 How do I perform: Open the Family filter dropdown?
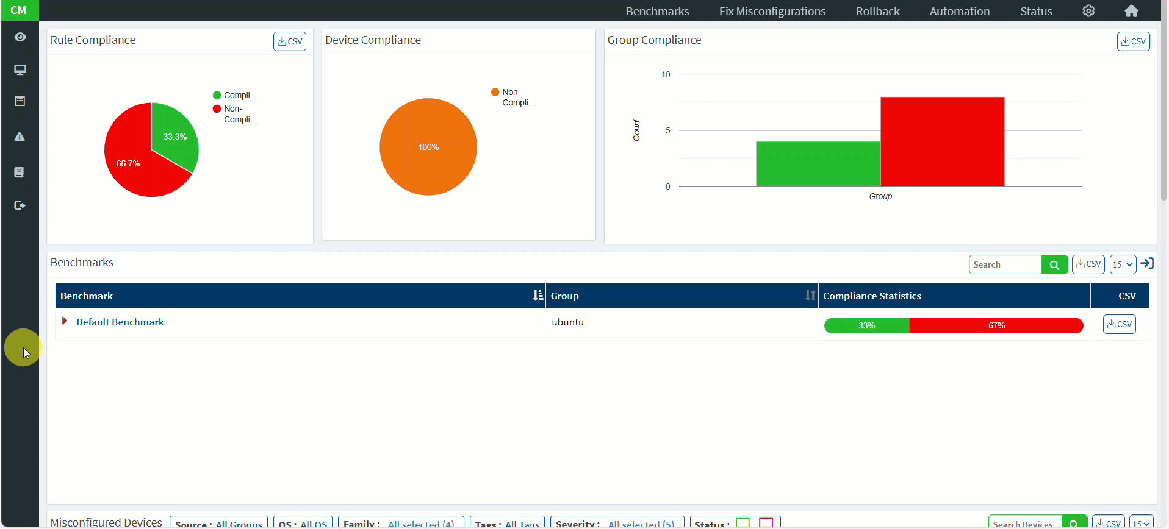pos(401,523)
